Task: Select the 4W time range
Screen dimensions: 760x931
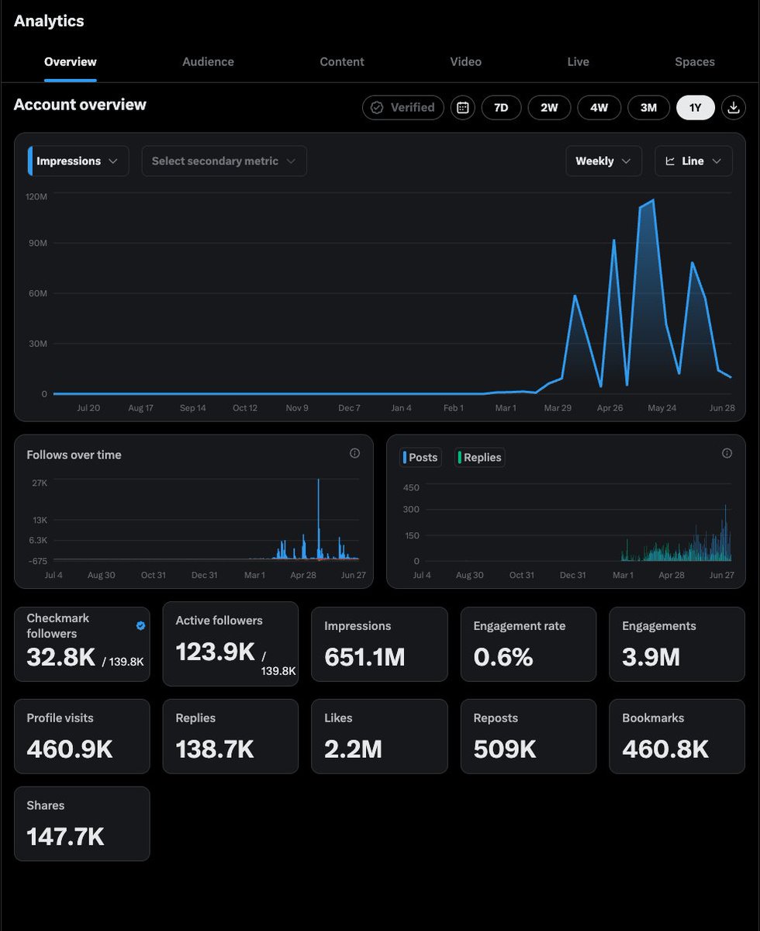Action: pyautogui.click(x=599, y=108)
